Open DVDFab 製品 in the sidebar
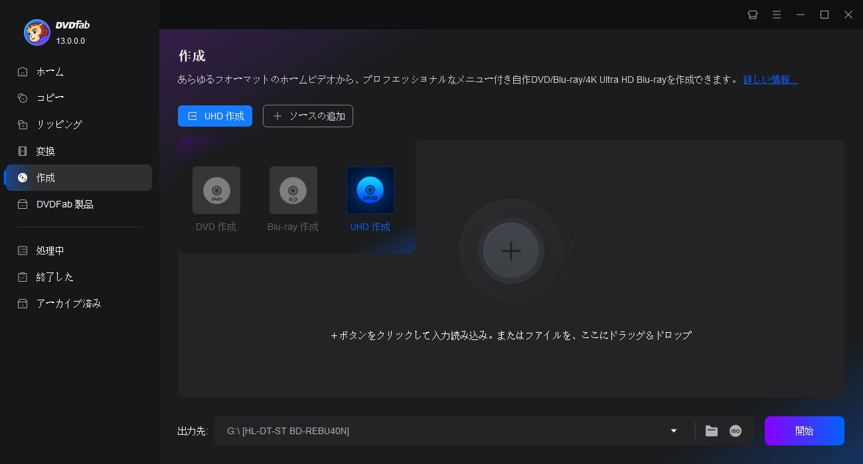 pos(79,204)
